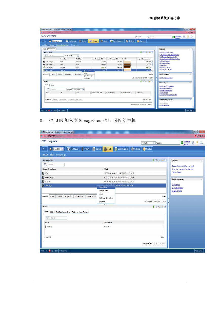Viewport: 220px width, 312px height.
Task: Click the export icon in Storage Groups header
Action: pyautogui.click(x=162, y=160)
